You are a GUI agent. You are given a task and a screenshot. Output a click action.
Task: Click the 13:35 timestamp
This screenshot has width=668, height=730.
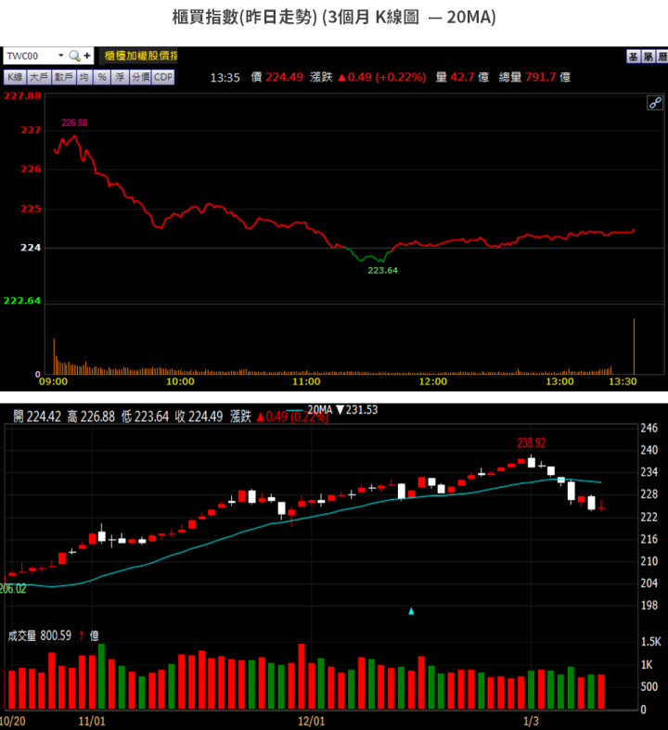[225, 78]
